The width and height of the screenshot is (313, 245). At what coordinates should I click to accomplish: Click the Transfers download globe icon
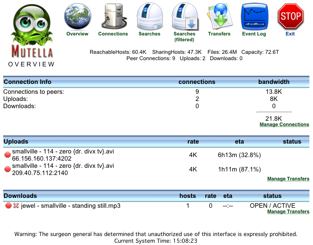point(219,16)
